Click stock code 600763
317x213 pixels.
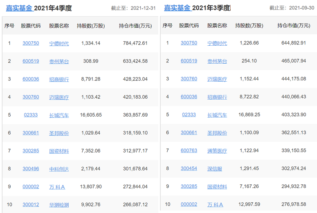189,151
